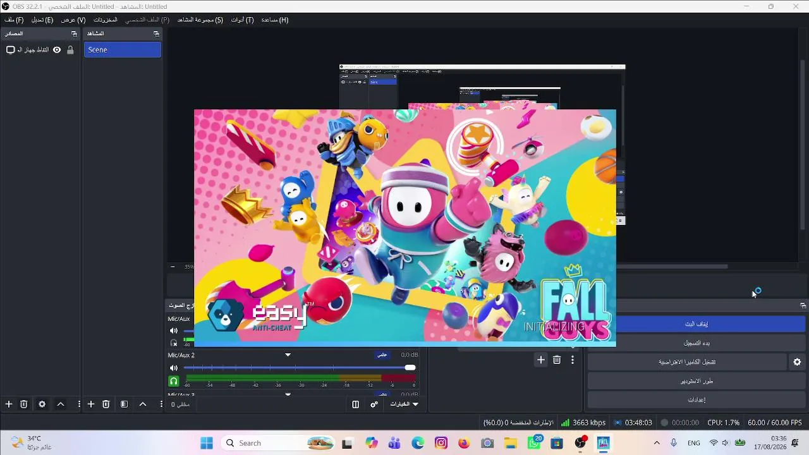
Task: Open the مساعدة (H) Help menu
Action: [275, 20]
